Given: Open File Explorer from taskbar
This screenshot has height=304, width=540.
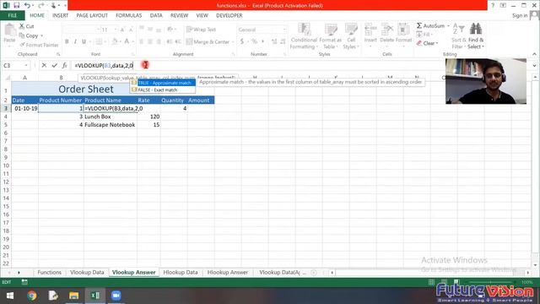Looking at the screenshot, I should pyautogui.click(x=73, y=296).
